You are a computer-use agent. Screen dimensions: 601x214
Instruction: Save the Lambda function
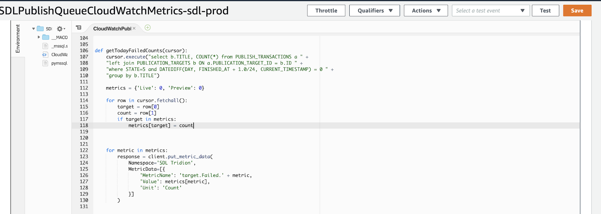(577, 10)
